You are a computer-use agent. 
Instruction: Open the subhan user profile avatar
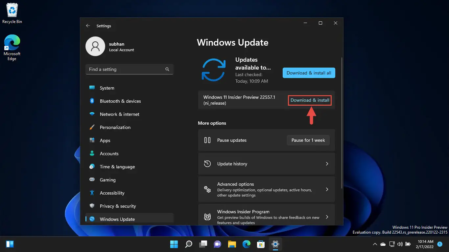(95, 46)
